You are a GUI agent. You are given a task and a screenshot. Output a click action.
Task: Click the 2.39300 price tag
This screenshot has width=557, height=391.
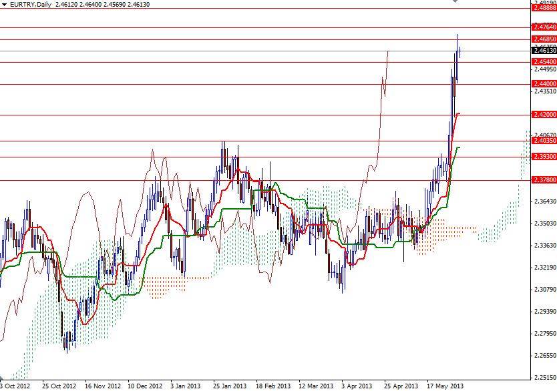pyautogui.click(x=543, y=155)
